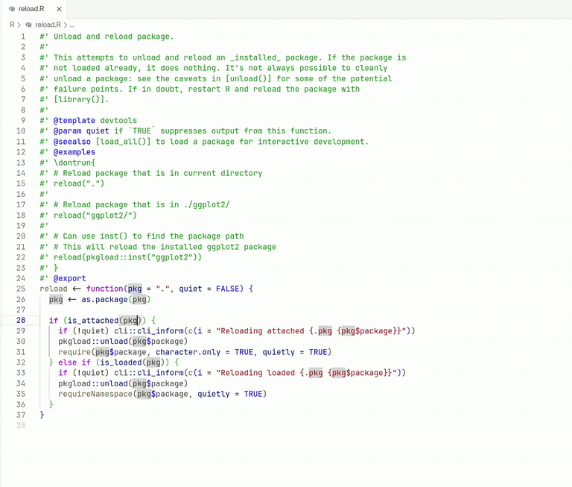Place cursor on "Unload and reload package." comment

click(113, 37)
